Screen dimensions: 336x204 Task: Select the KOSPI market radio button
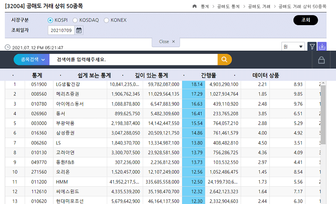pyautogui.click(x=50, y=20)
